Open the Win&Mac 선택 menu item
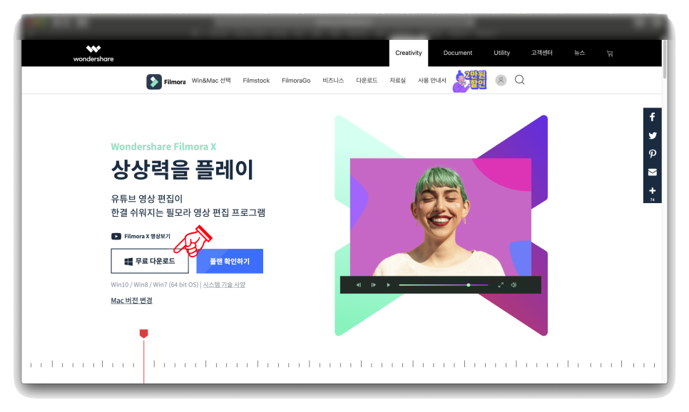The width and height of the screenshot is (689, 412). click(211, 81)
